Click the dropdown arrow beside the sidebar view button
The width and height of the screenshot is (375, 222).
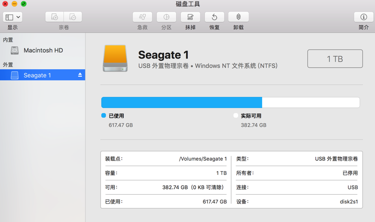click(x=18, y=17)
